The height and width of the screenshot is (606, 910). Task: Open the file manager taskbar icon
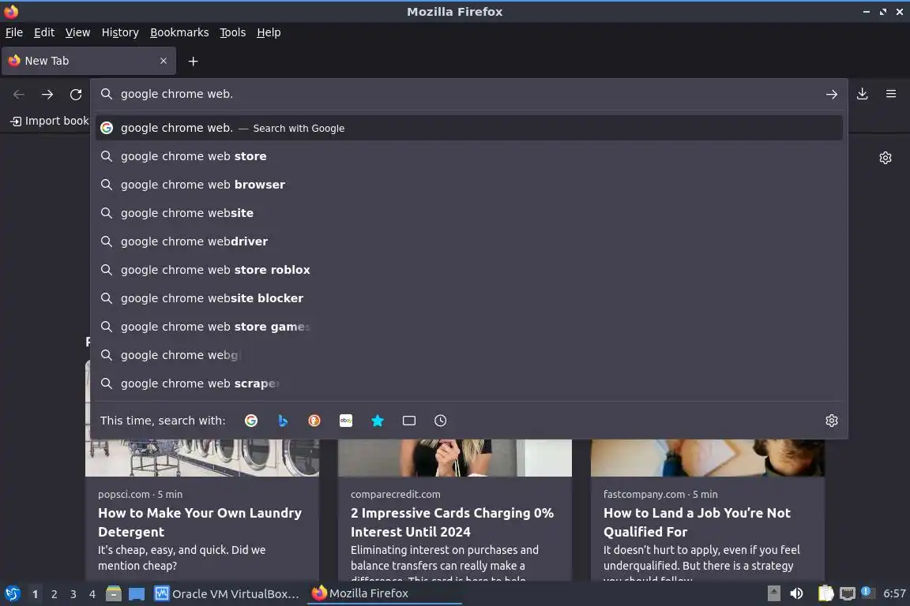click(x=114, y=593)
